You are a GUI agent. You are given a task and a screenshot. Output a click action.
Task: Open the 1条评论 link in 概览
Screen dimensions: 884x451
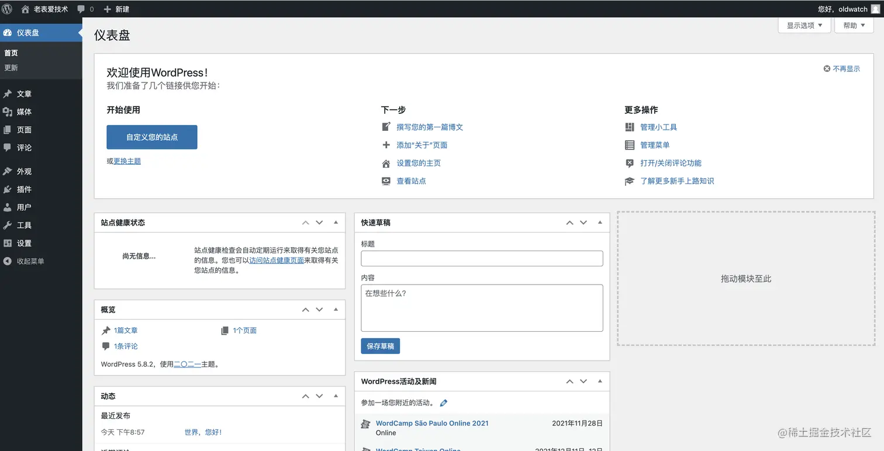point(126,346)
